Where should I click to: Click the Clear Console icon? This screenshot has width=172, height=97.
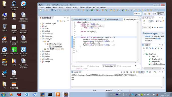click(131, 72)
